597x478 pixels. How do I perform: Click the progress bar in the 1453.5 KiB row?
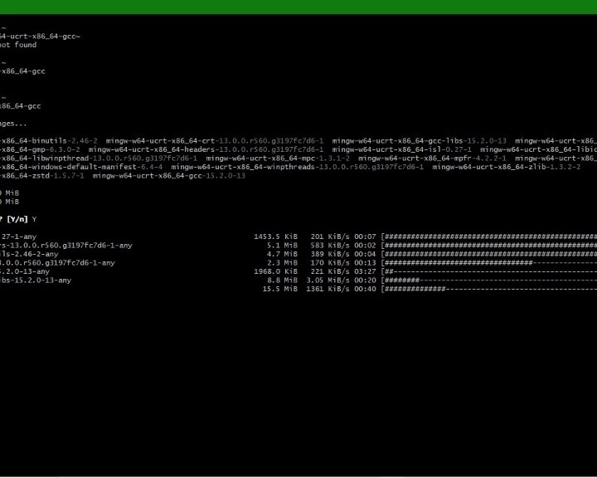coord(489,237)
